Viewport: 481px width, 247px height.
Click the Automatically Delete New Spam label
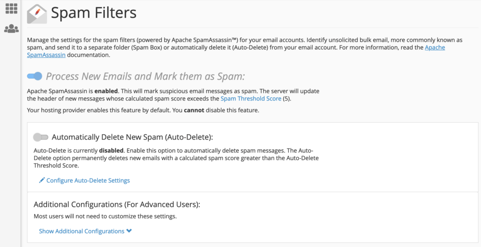coord(132,137)
